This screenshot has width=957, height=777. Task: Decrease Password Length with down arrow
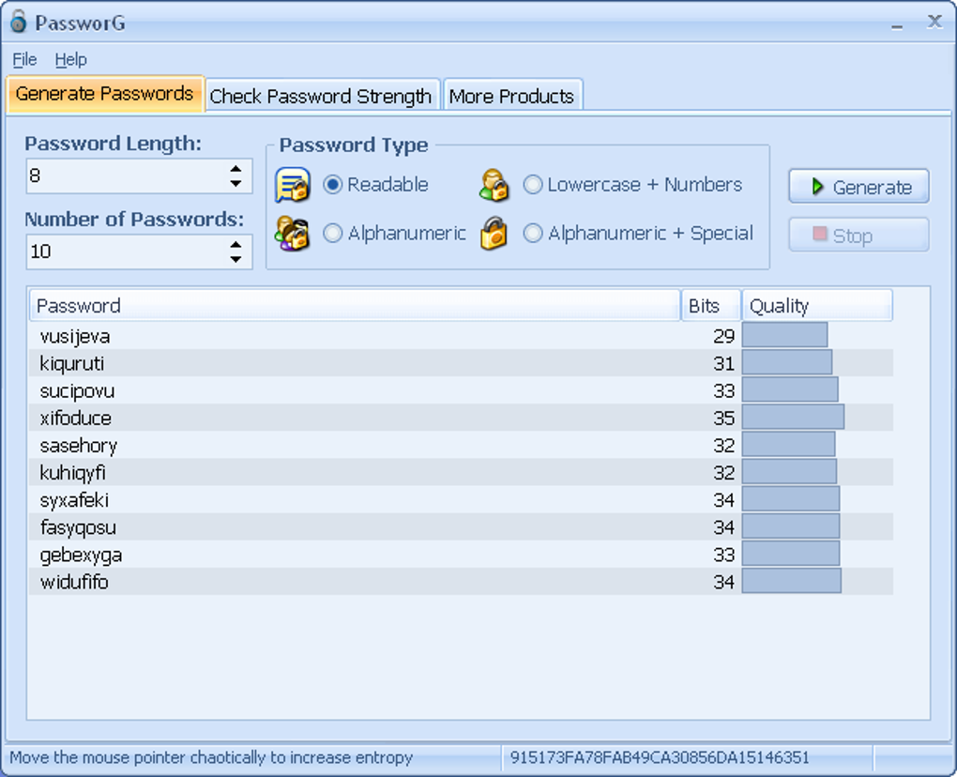[235, 183]
